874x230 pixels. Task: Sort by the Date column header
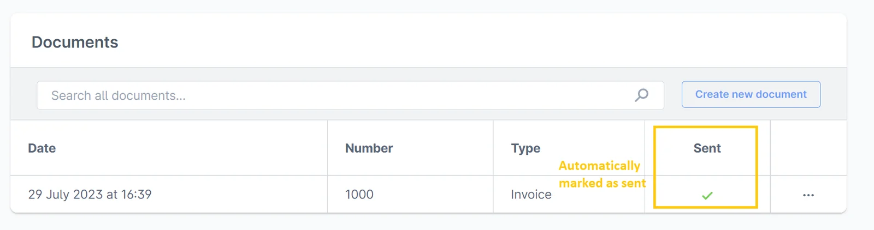pyautogui.click(x=42, y=148)
